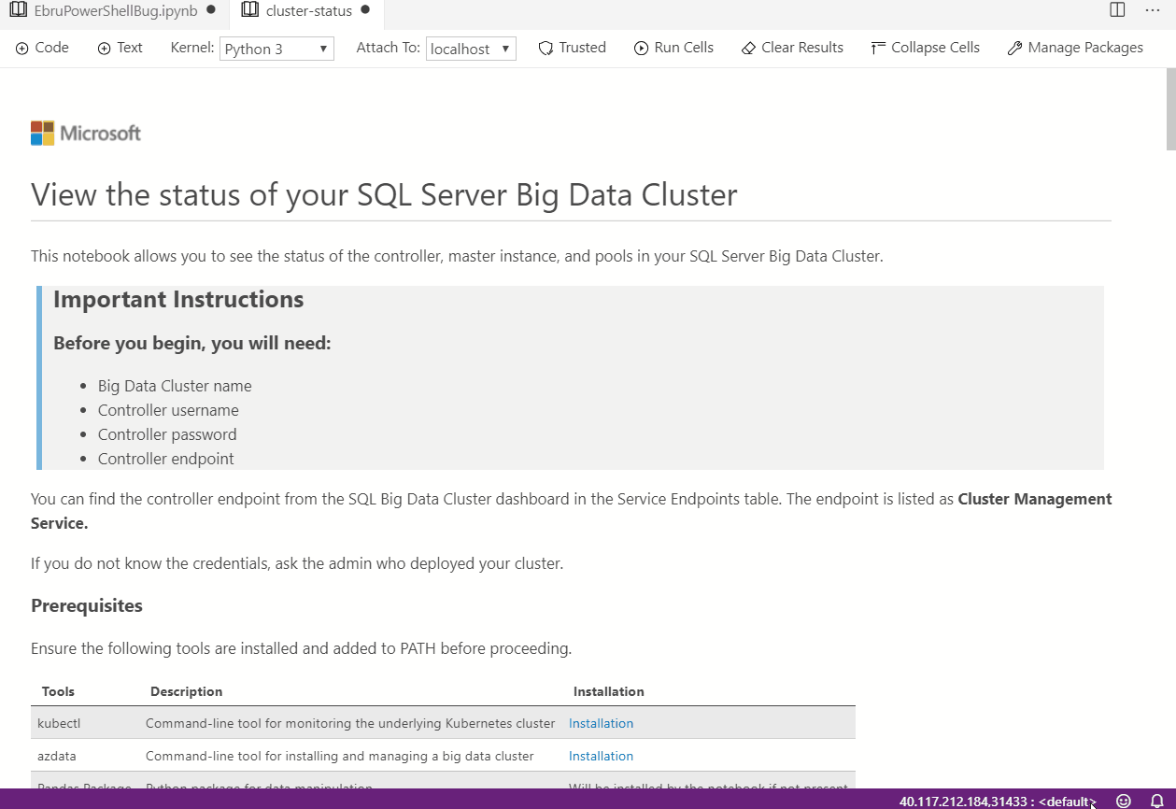Click the vertical scrollbar thumb
Image resolution: width=1176 pixels, height=809 pixels.
1170,109
